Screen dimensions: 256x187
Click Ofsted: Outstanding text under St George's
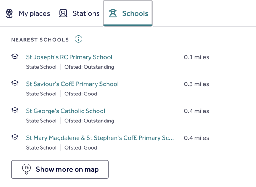tap(89, 121)
